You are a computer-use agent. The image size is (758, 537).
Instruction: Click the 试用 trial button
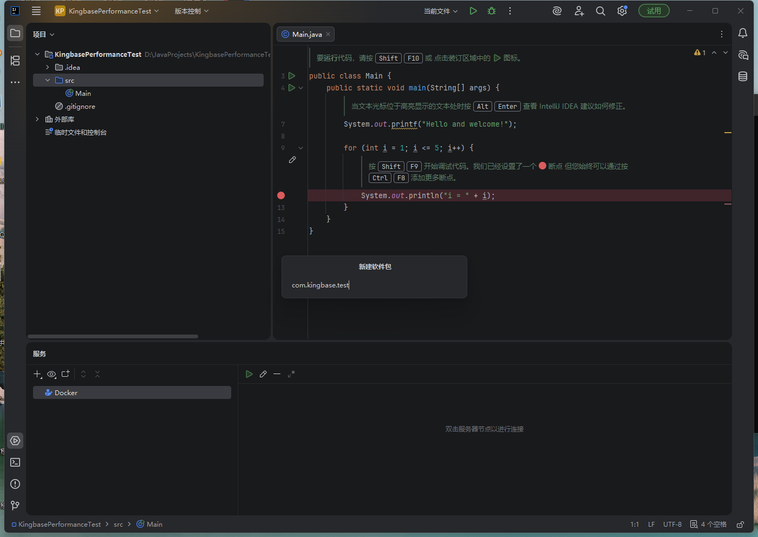point(654,11)
